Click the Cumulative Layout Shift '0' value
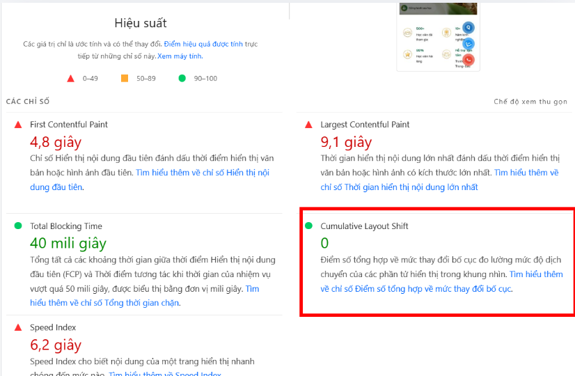 point(324,243)
